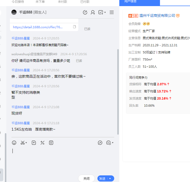Add contact using the person-plus icon
Image resolution: width=190 pixels, height=182 pixels.
pos(93,12)
